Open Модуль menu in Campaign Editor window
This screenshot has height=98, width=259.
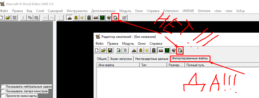128,44
